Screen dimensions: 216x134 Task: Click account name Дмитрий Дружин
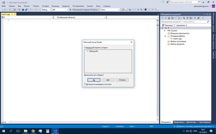point(201,6)
